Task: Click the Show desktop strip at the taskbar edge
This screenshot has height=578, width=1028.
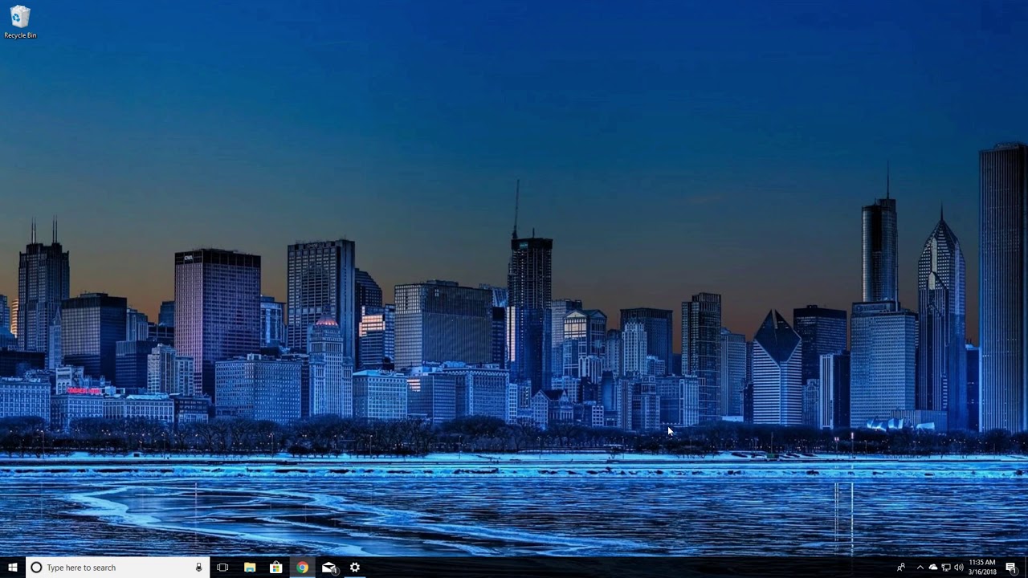Action: [1026, 568]
